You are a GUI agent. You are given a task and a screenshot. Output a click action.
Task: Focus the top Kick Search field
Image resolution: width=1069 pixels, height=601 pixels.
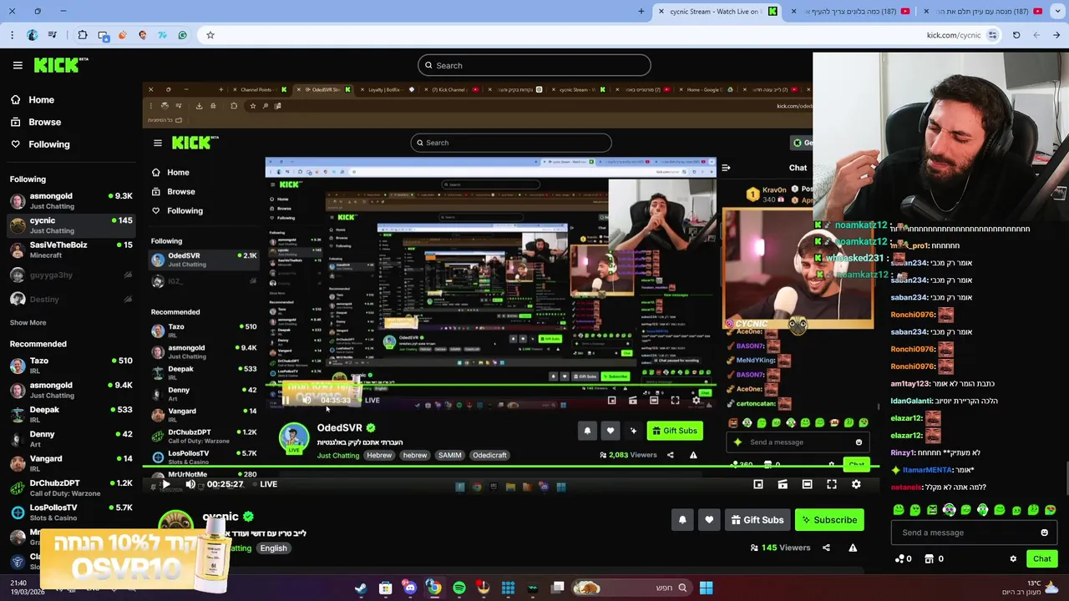534,65
